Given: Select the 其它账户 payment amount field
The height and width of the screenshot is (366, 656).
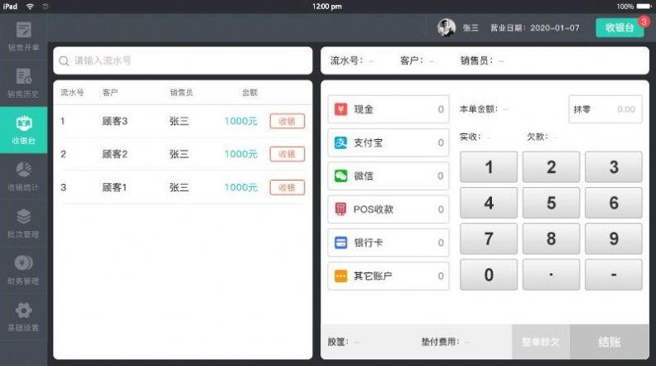Looking at the screenshot, I should click(x=388, y=276).
